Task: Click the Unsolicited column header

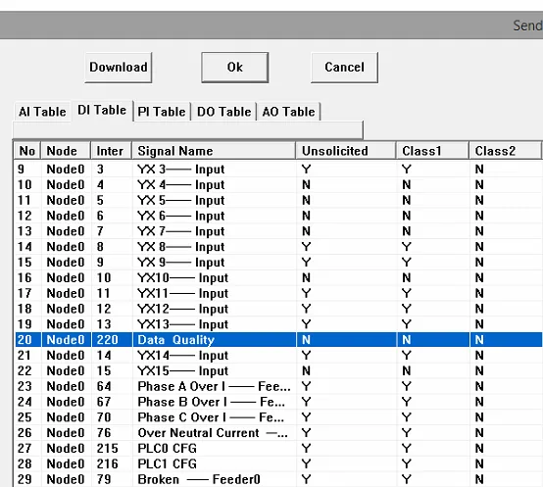Action: [346, 151]
